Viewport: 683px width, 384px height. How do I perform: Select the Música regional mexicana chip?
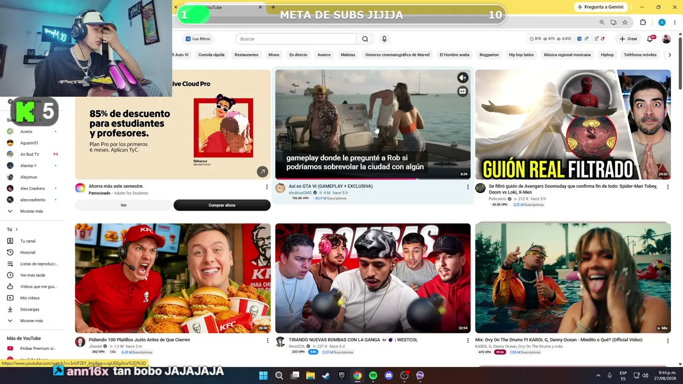567,55
